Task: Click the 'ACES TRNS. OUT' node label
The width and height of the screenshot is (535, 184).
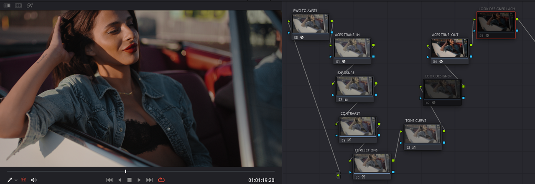Action: 445,35
